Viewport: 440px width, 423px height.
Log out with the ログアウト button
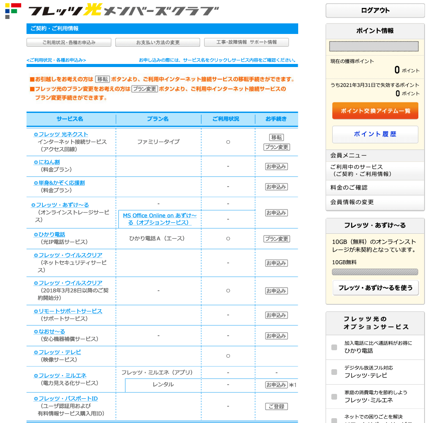pos(375,11)
